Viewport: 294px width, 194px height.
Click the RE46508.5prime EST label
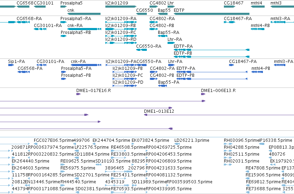click(128, 147)
